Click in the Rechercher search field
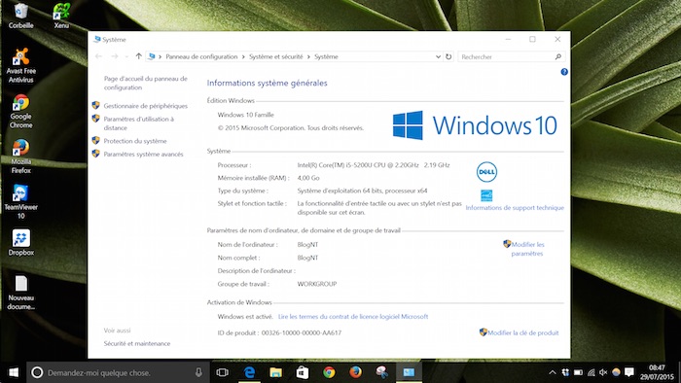The image size is (681, 383). [x=506, y=56]
